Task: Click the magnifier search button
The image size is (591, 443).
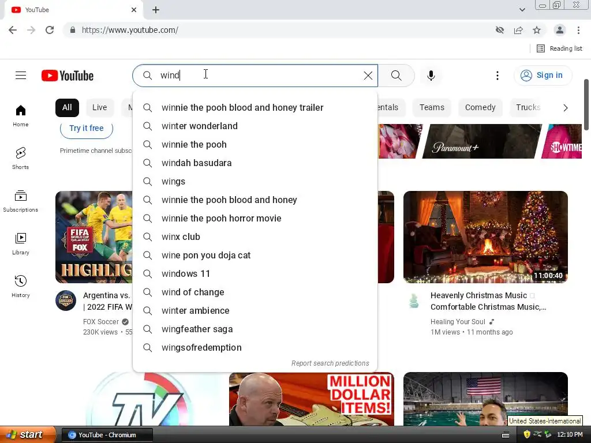Action: pos(396,76)
